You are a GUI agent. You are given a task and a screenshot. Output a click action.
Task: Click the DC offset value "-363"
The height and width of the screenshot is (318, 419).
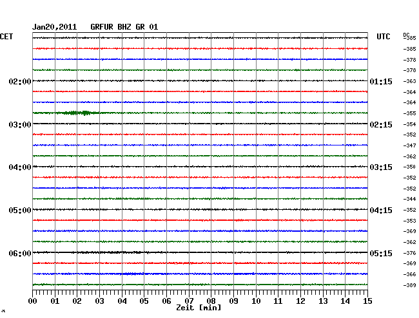409,81
